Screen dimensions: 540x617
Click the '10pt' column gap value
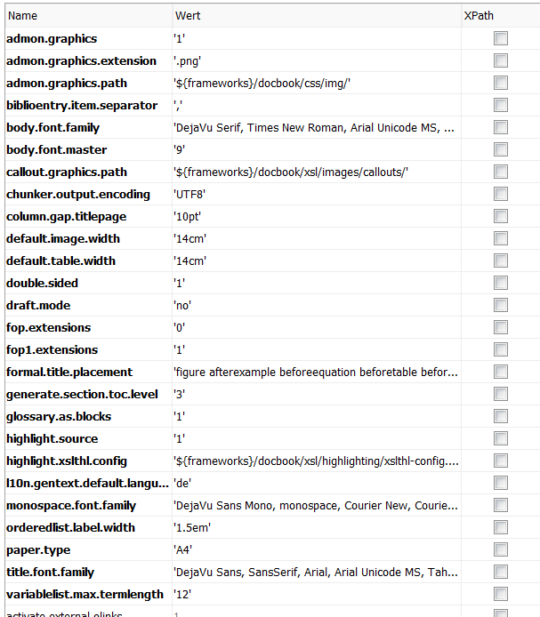188,217
